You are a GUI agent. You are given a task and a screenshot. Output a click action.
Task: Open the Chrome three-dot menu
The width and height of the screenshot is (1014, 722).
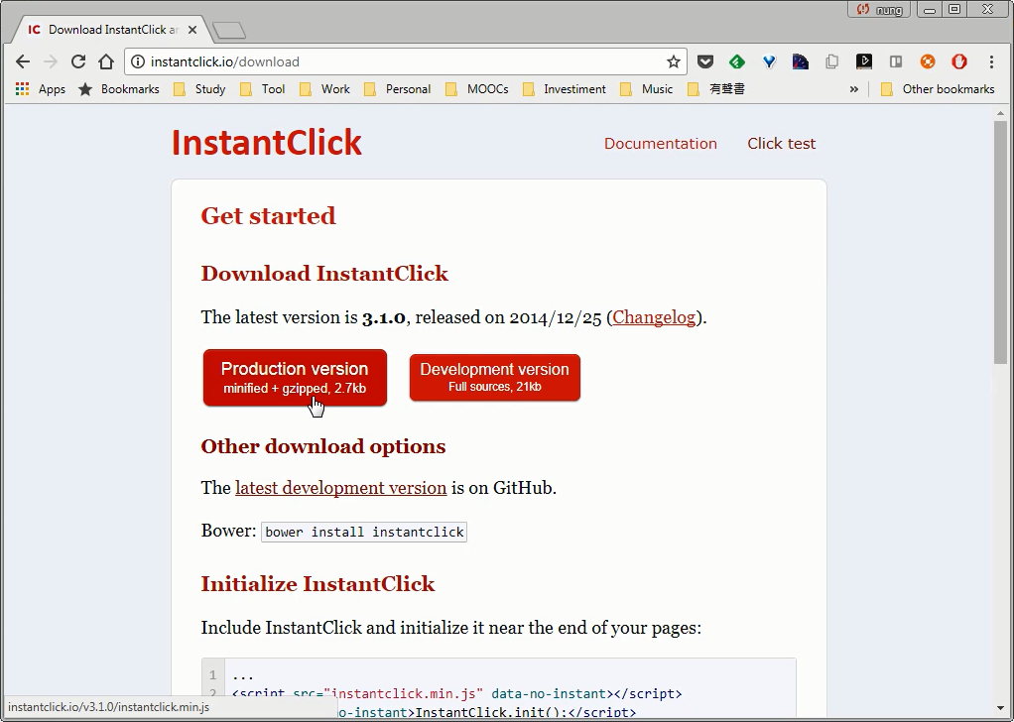point(991,61)
